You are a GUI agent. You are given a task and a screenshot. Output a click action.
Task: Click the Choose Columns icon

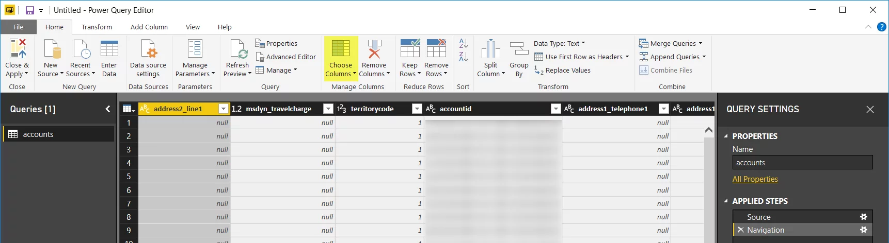pyautogui.click(x=341, y=49)
